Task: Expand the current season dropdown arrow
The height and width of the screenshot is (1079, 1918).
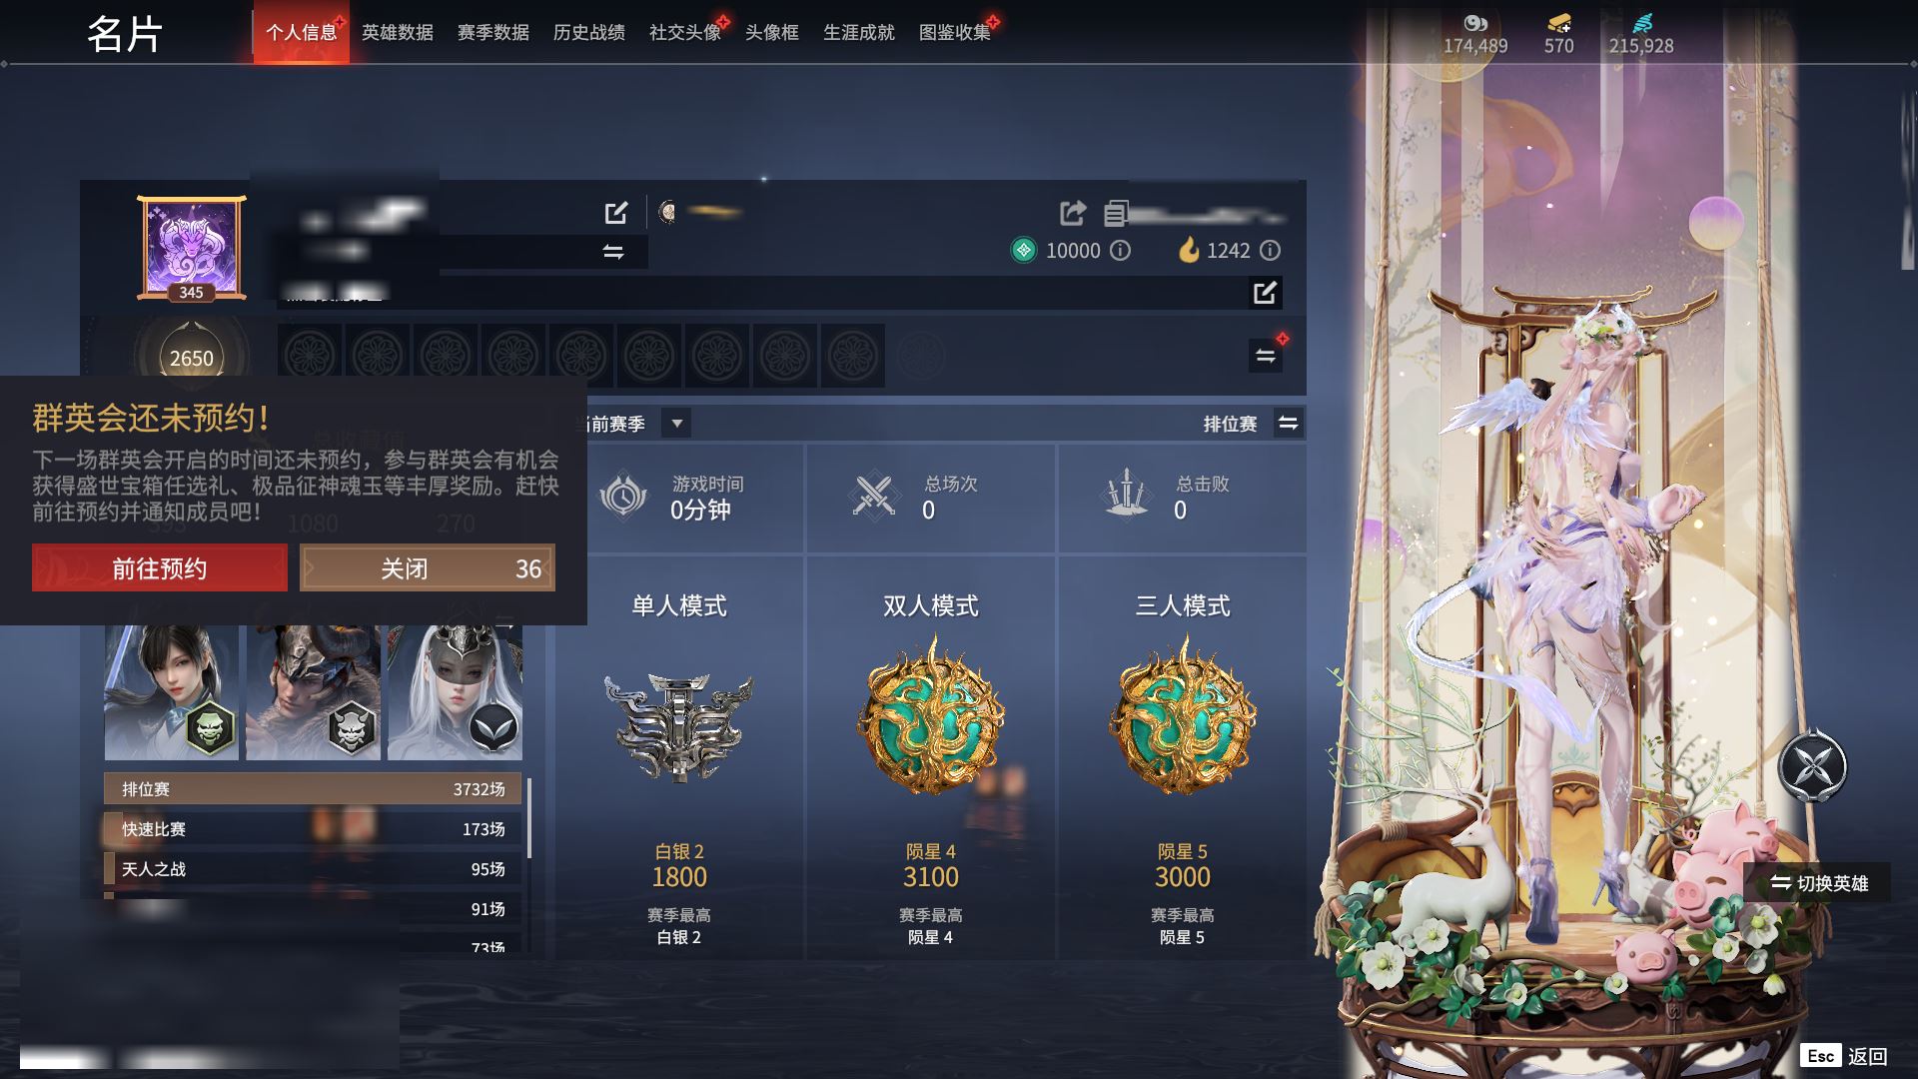Action: 676,424
